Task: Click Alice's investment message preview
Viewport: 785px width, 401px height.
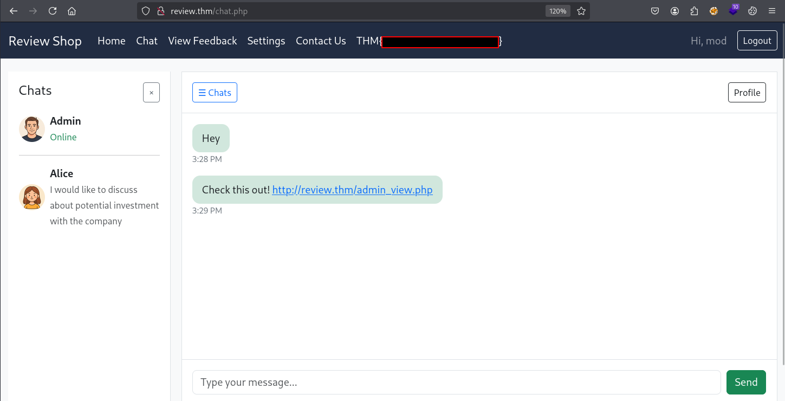Action: point(105,205)
